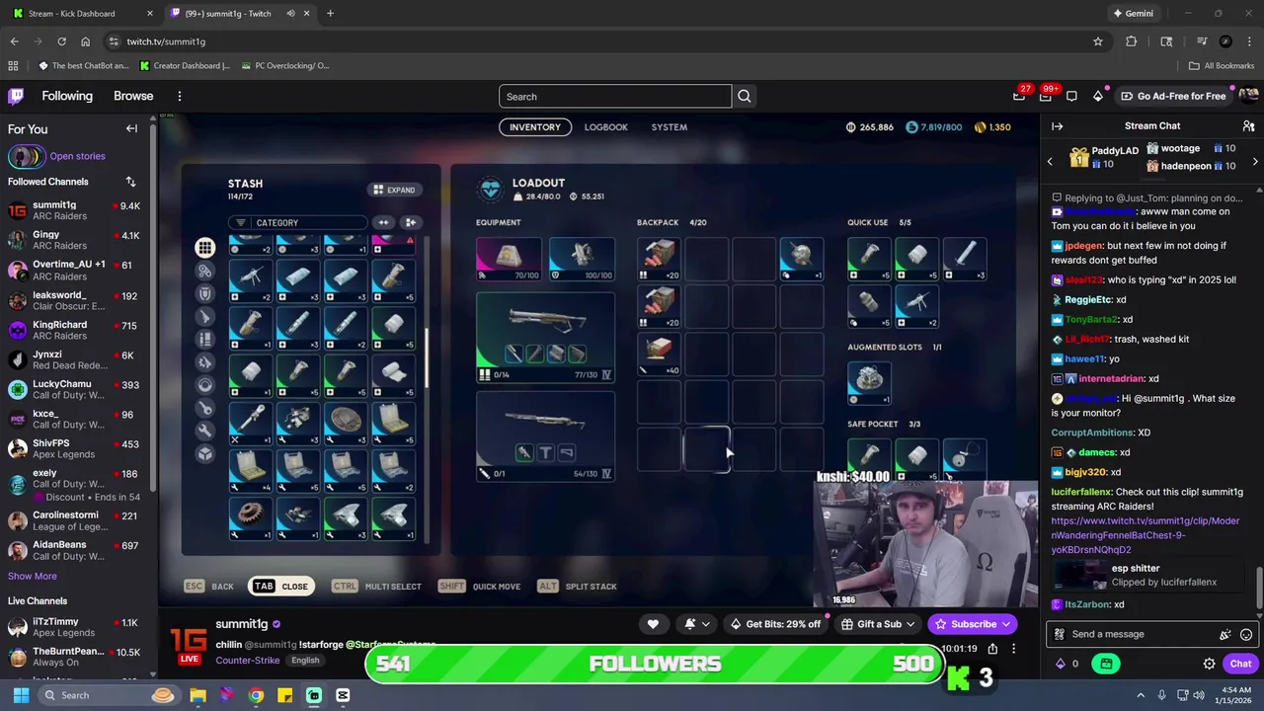
Task: Focus the Twitch Search input field
Action: pos(615,96)
